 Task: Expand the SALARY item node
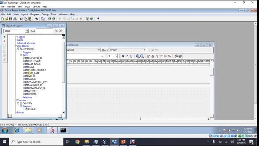tap(24, 79)
